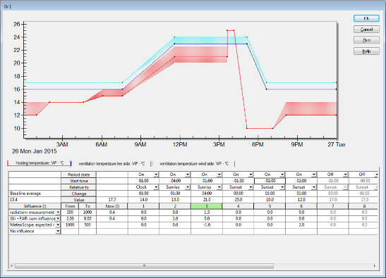Screen dimensions: 386x278
Task: Click the Period state row button
Action: [78, 175]
